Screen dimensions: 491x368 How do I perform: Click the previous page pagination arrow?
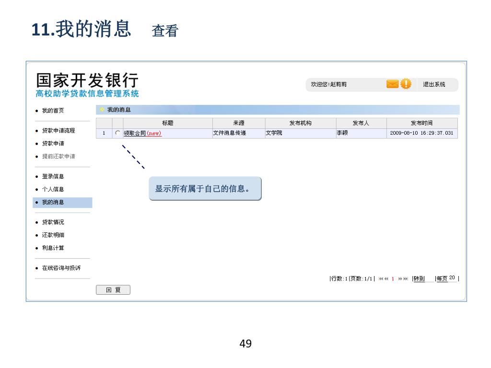[386, 278]
